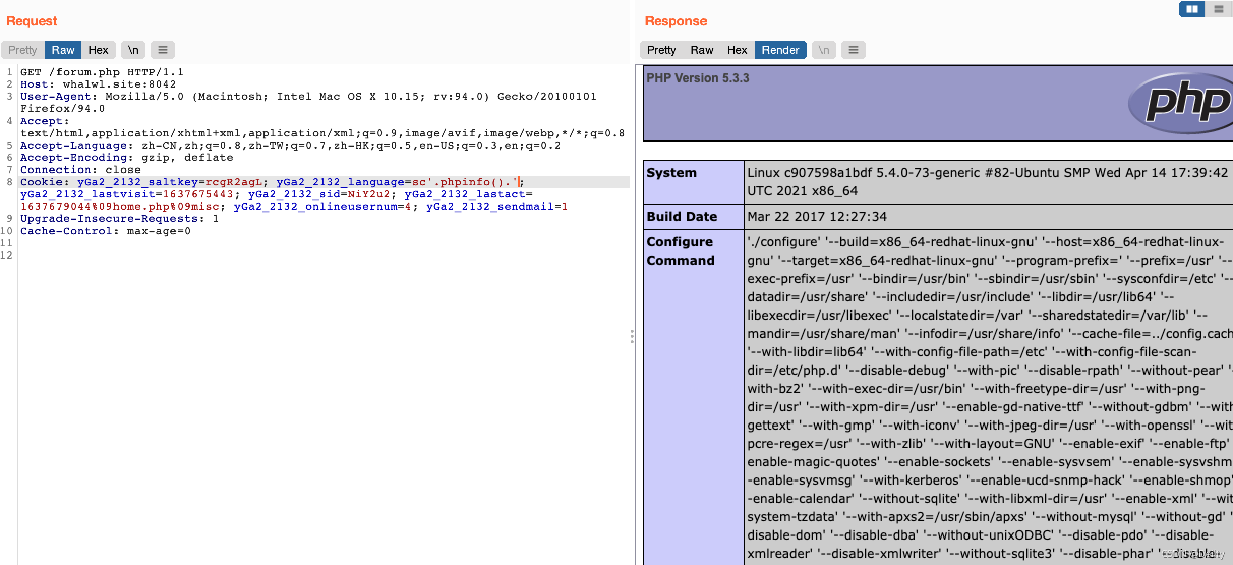Switch Request view to Pretty tab
Screen dimensions: 1233x565
(23, 50)
